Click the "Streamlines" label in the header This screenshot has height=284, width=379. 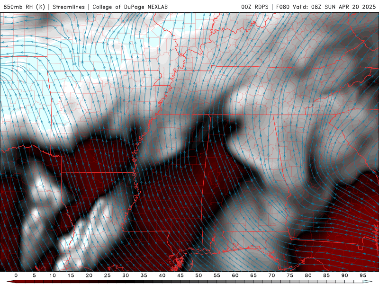pyautogui.click(x=69, y=7)
